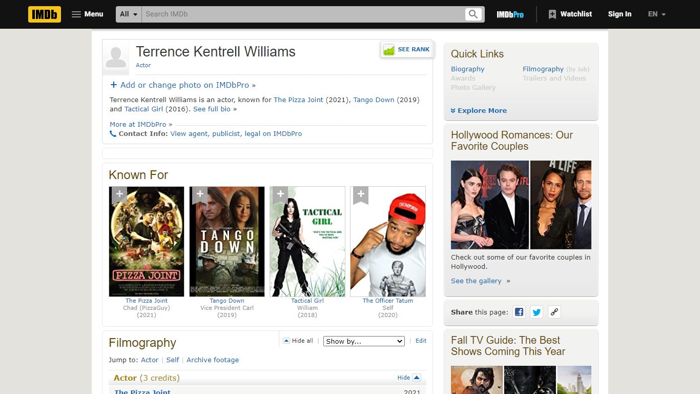The width and height of the screenshot is (700, 394).
Task: Open The Pizza Joint link in bio text
Action: point(298,100)
